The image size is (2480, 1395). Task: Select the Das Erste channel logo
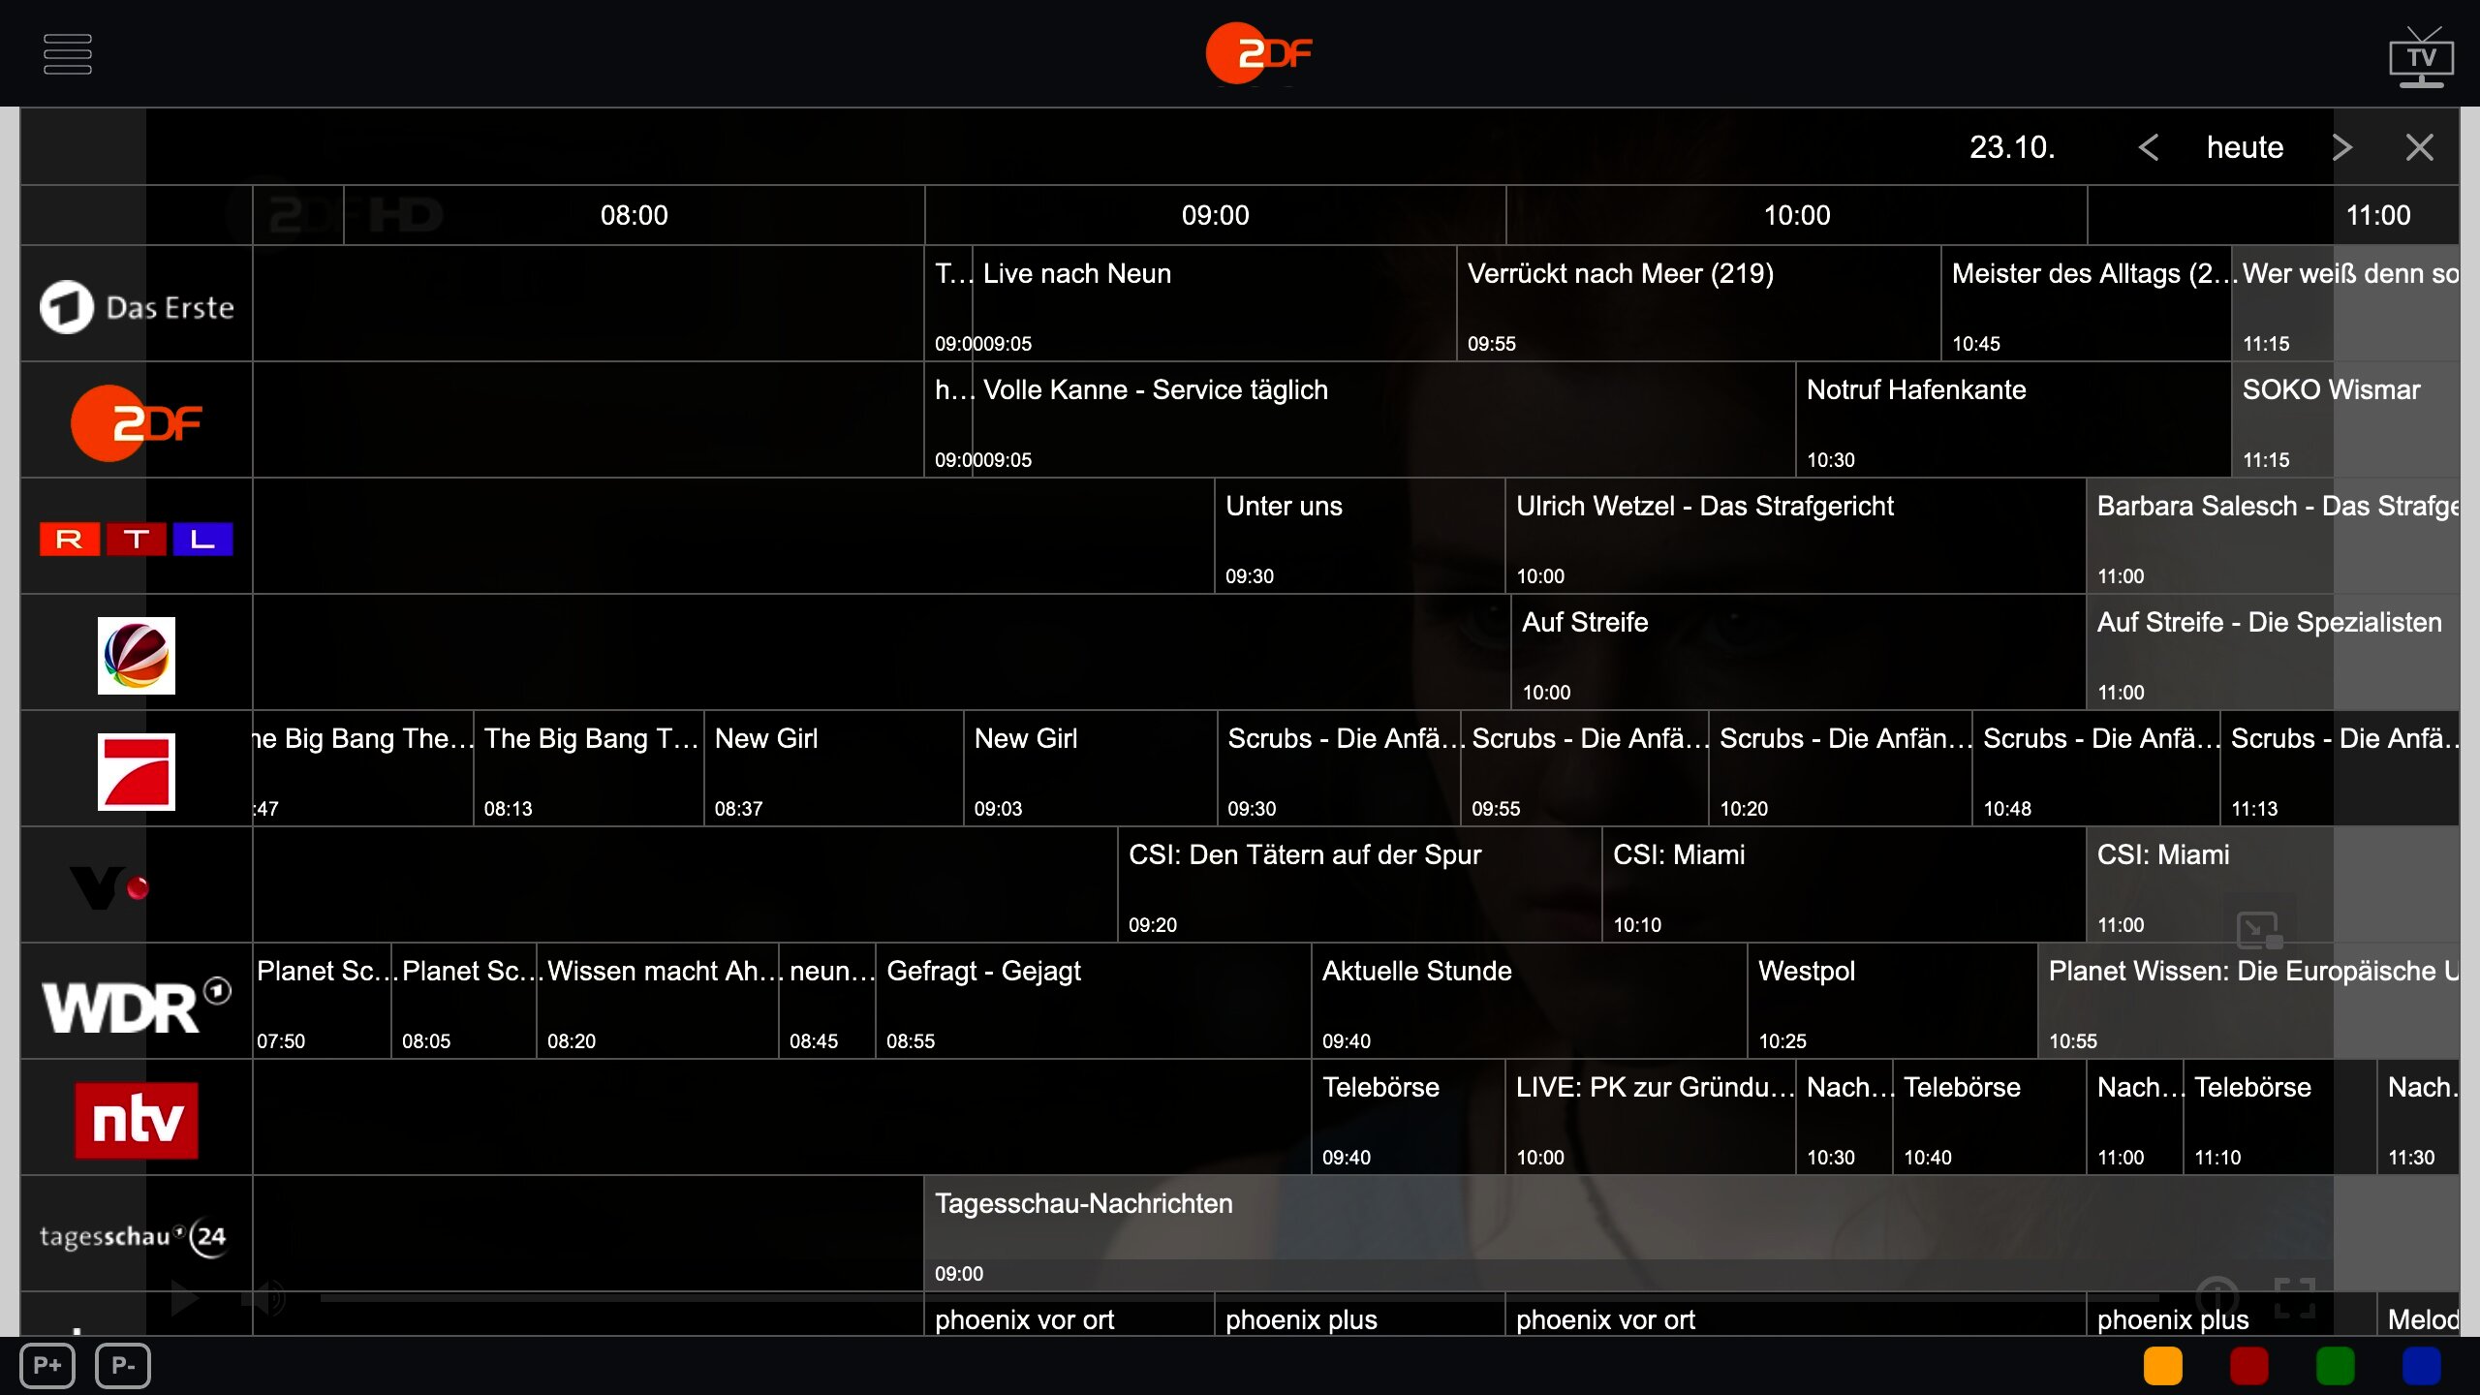click(137, 307)
